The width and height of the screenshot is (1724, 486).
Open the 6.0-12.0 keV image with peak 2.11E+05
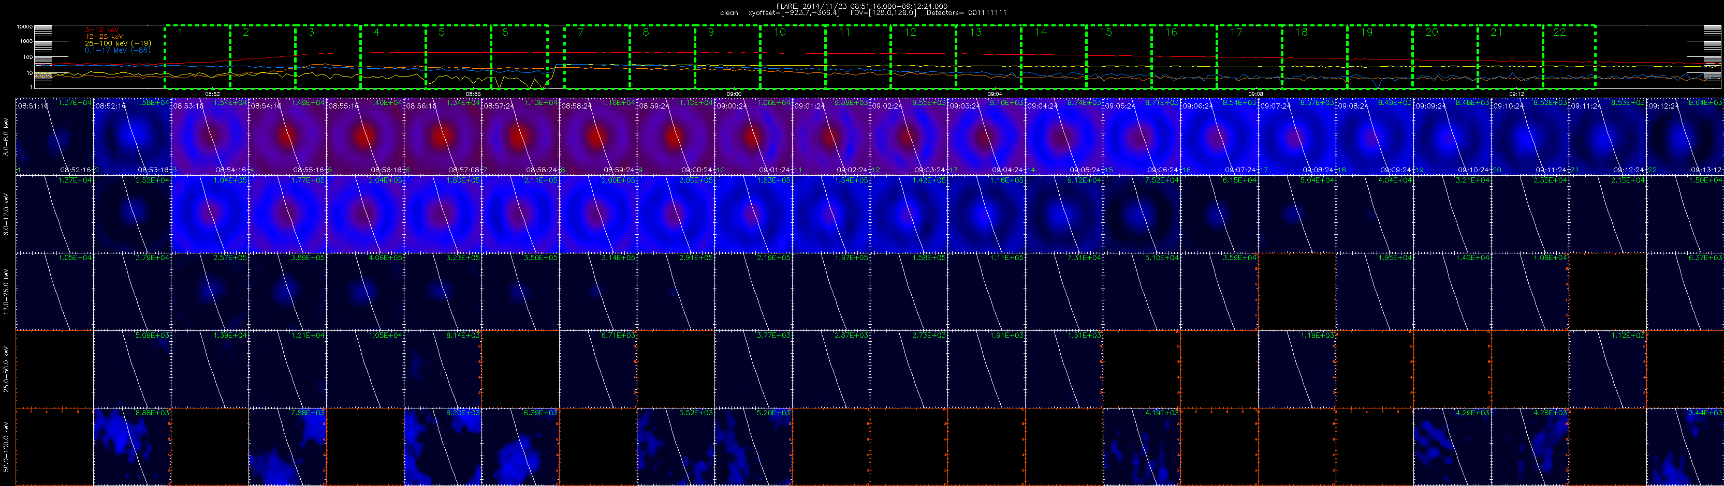(x=520, y=214)
